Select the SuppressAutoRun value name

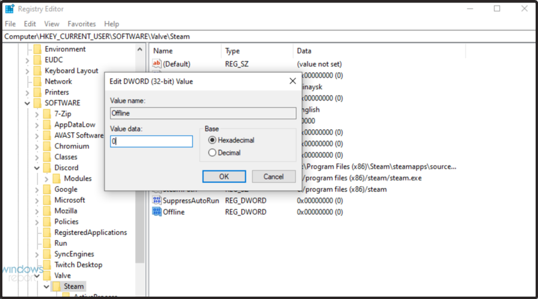click(191, 200)
